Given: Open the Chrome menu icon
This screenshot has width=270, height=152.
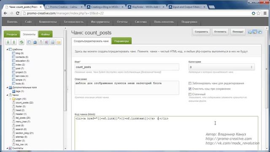Looking at the screenshot, I should (265, 13).
